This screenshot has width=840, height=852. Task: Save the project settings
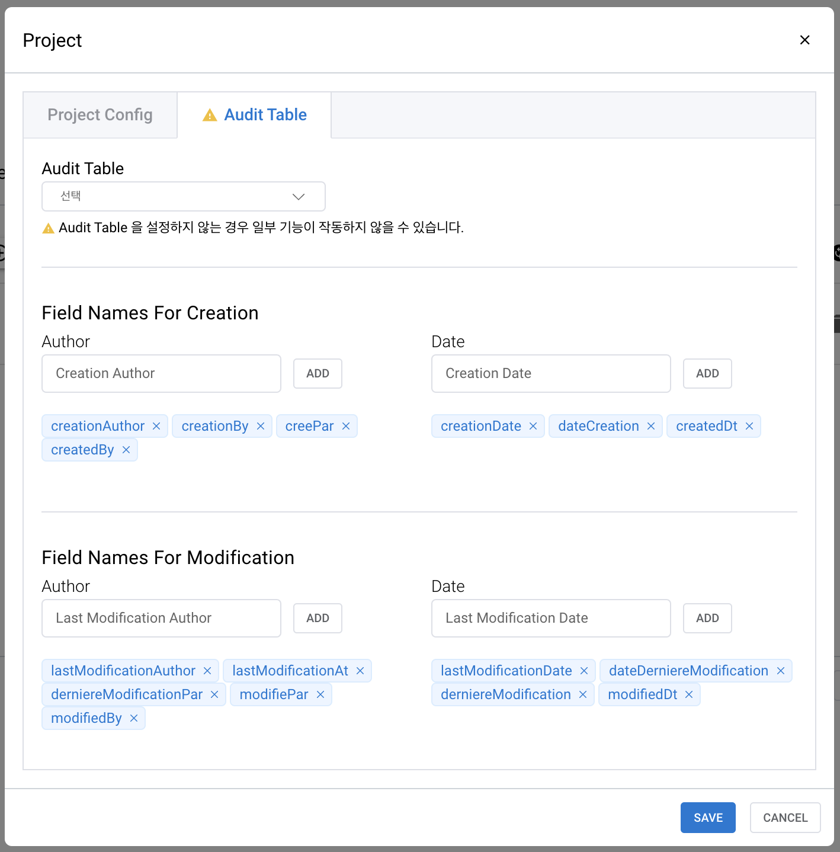click(708, 818)
